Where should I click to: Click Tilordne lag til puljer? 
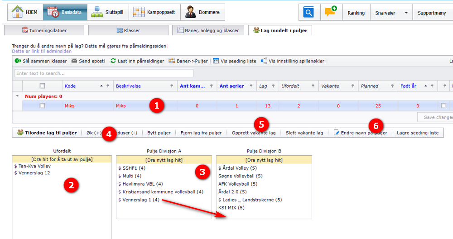(47, 133)
